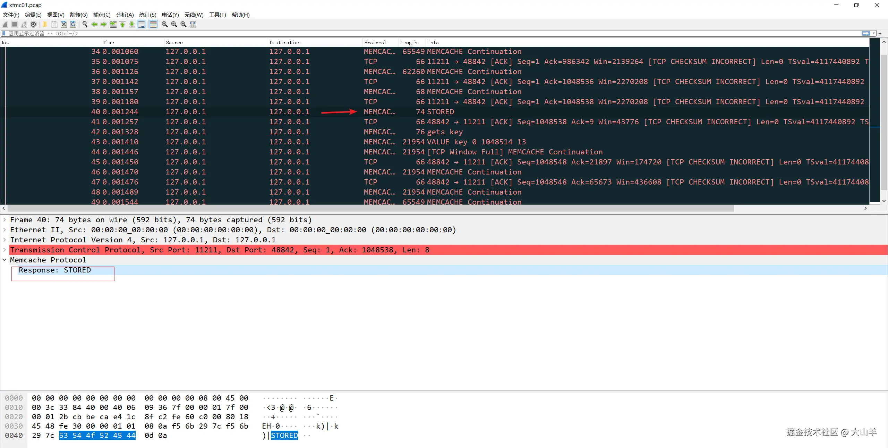The width and height of the screenshot is (888, 448).
Task: Click display filter bookmark icon
Action: coord(4,34)
